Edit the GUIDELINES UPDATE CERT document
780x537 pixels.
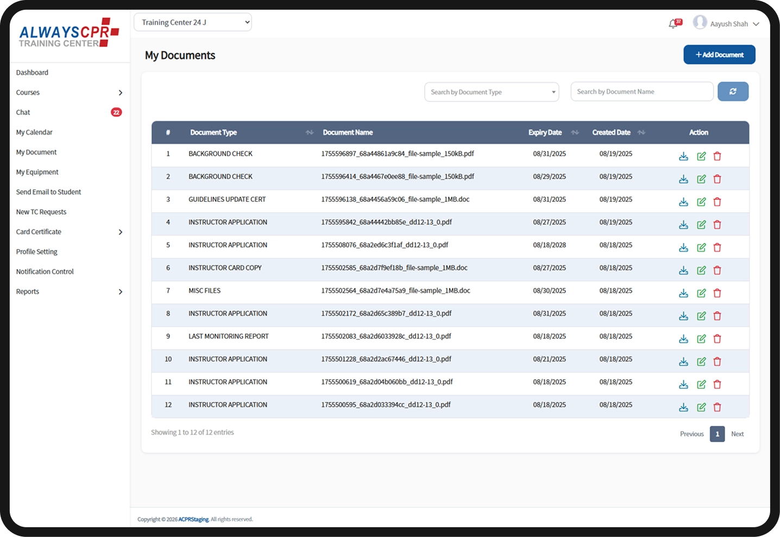pos(701,202)
